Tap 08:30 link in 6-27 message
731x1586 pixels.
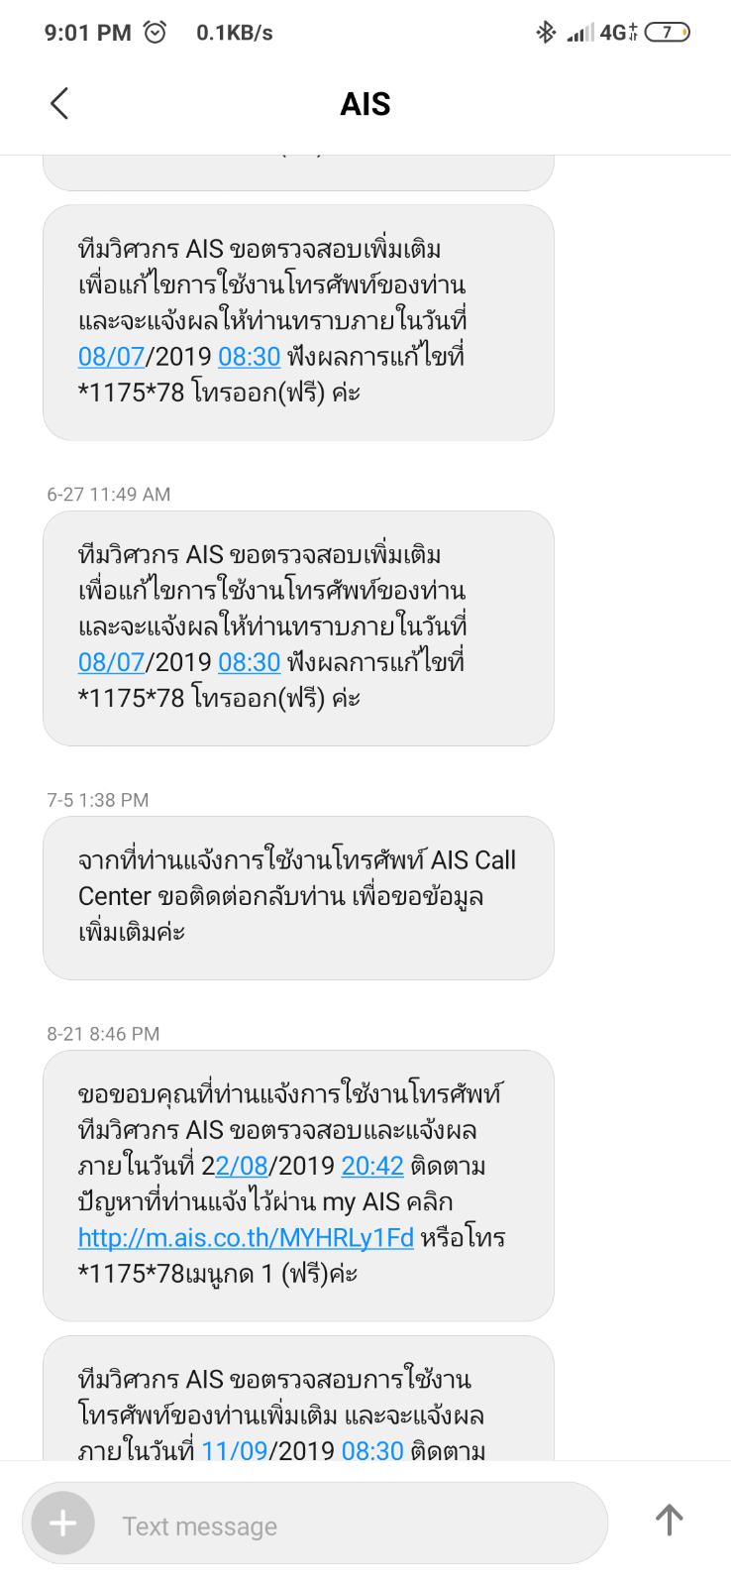click(249, 662)
